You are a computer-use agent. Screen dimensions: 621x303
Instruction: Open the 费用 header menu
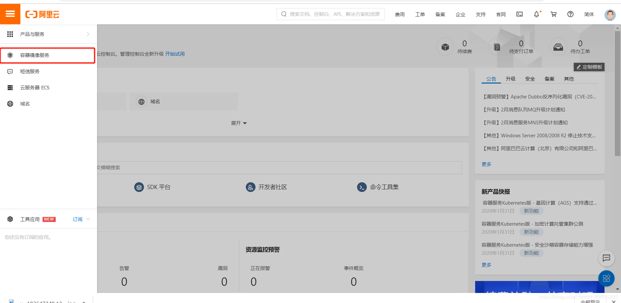(400, 15)
